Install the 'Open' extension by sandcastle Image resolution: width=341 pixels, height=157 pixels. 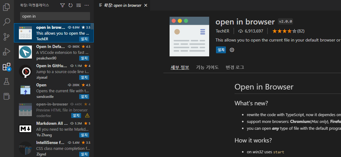pyautogui.click(x=84, y=97)
